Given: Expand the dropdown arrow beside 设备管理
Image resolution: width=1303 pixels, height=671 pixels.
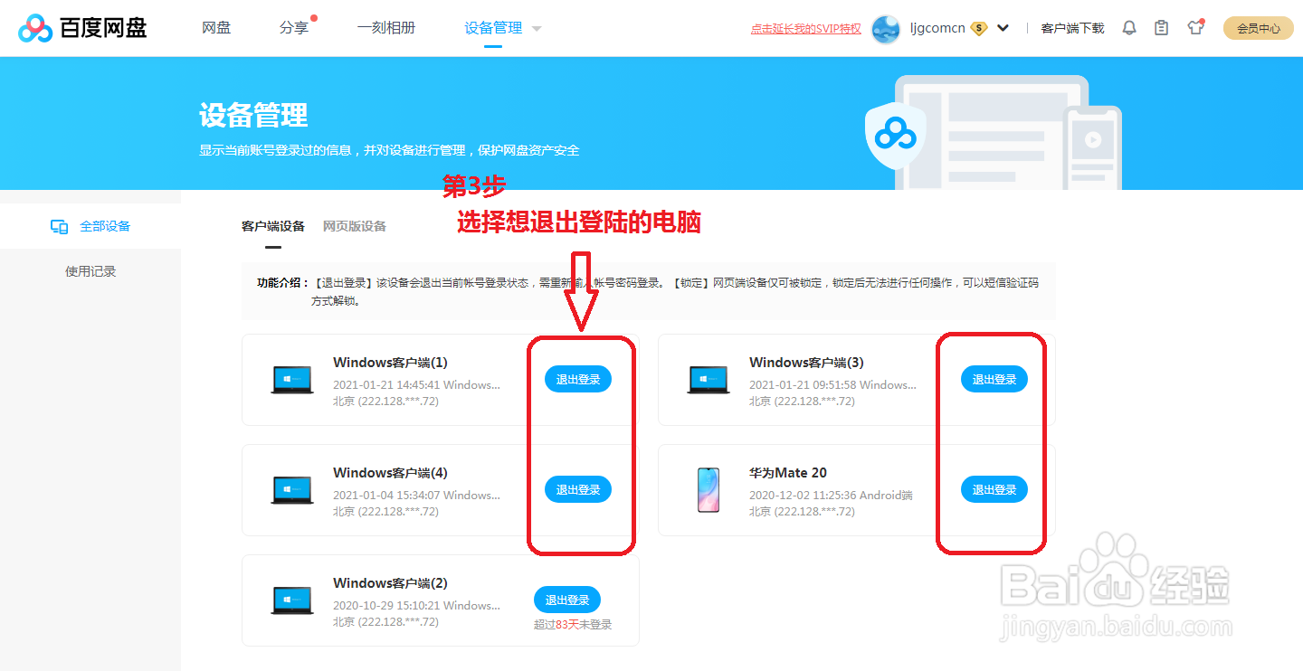Looking at the screenshot, I should [x=537, y=29].
